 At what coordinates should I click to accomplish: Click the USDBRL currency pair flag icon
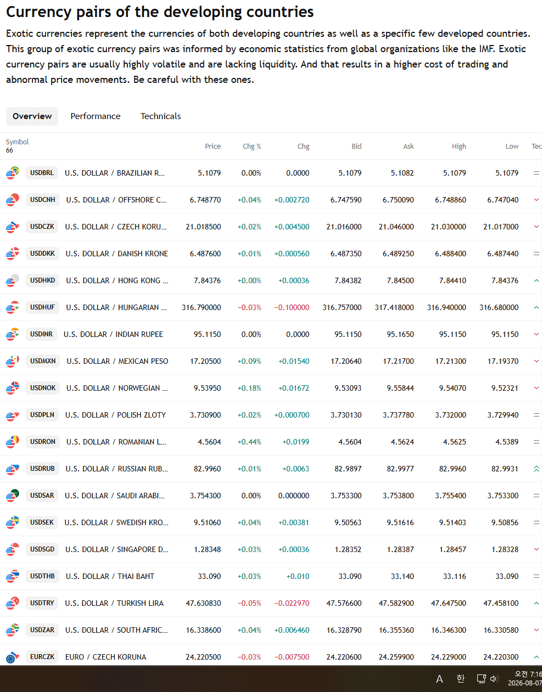(x=13, y=173)
